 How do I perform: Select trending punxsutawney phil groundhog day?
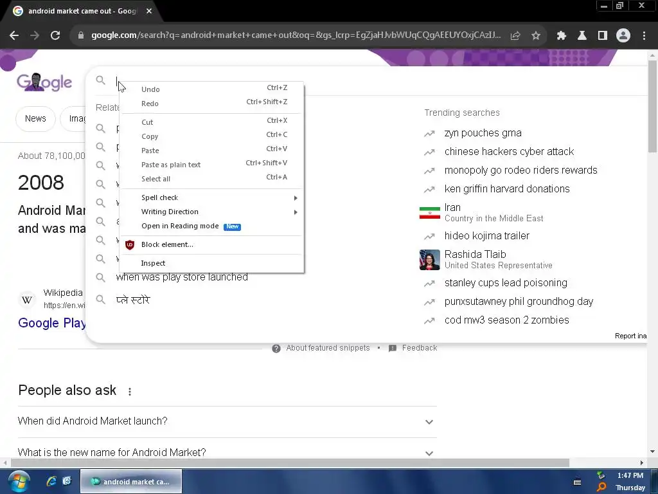point(519,302)
